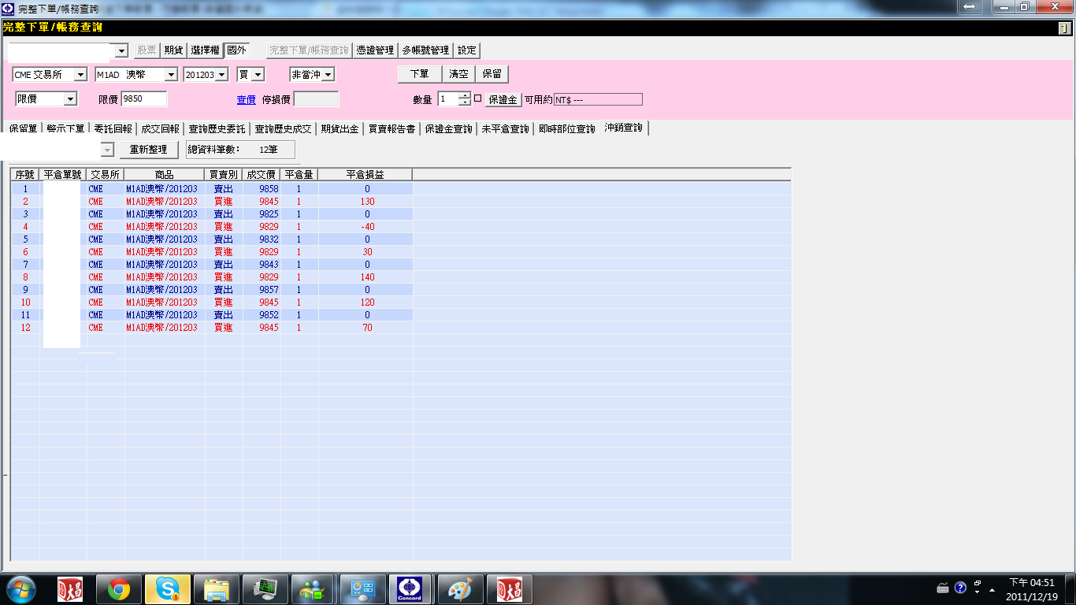Screen dimensions: 1076x605
Task: Click the 平倉損益 column header
Action: pyautogui.click(x=366, y=174)
